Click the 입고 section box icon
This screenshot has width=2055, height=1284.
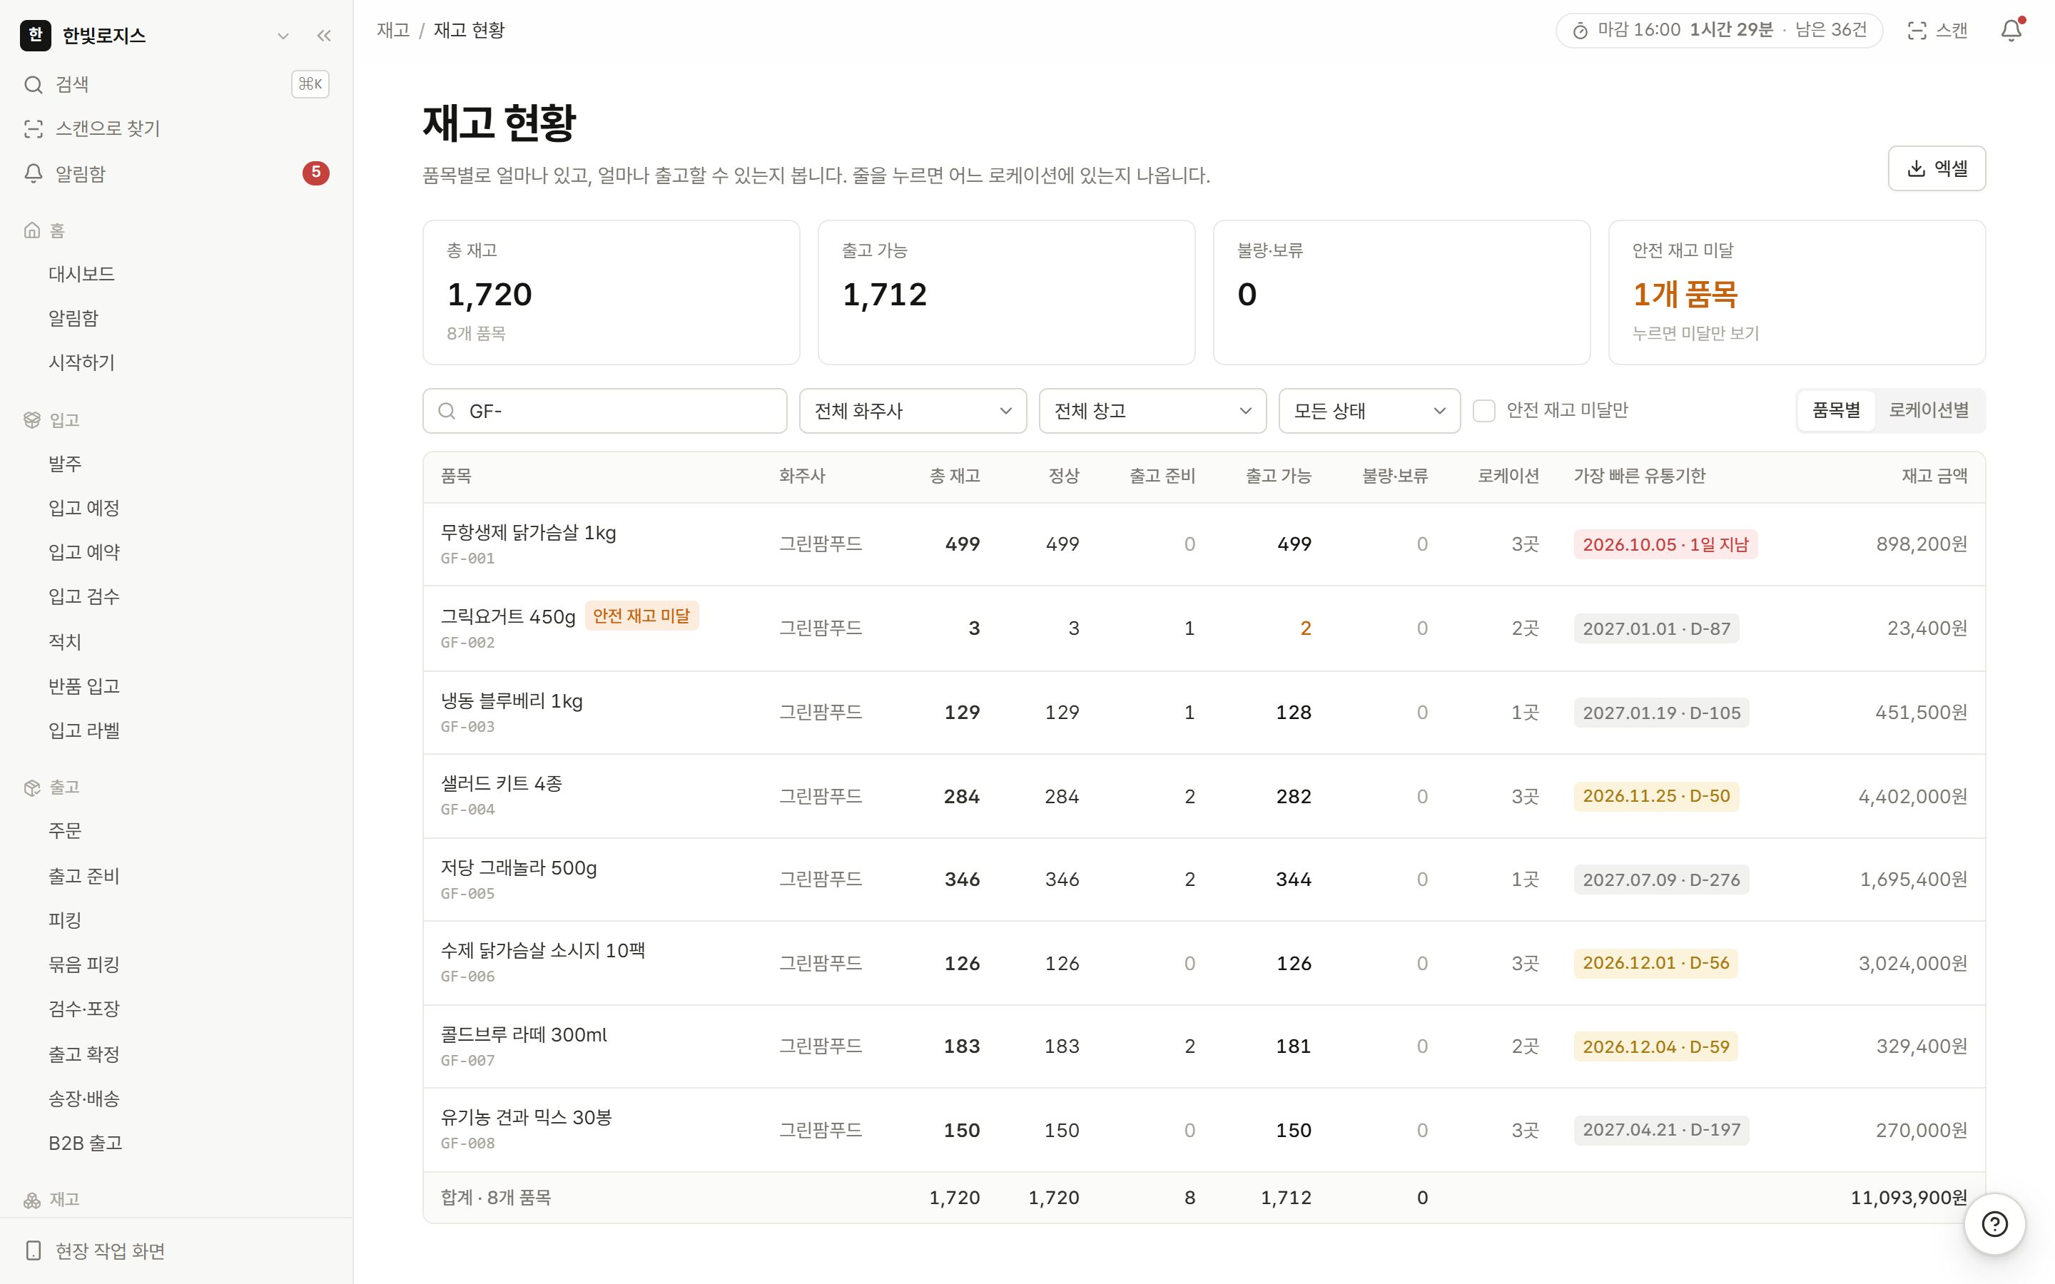(x=32, y=419)
